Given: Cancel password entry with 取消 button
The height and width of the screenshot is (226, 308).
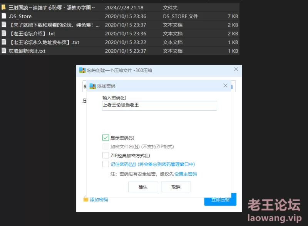Looking at the screenshot, I should point(176,187).
